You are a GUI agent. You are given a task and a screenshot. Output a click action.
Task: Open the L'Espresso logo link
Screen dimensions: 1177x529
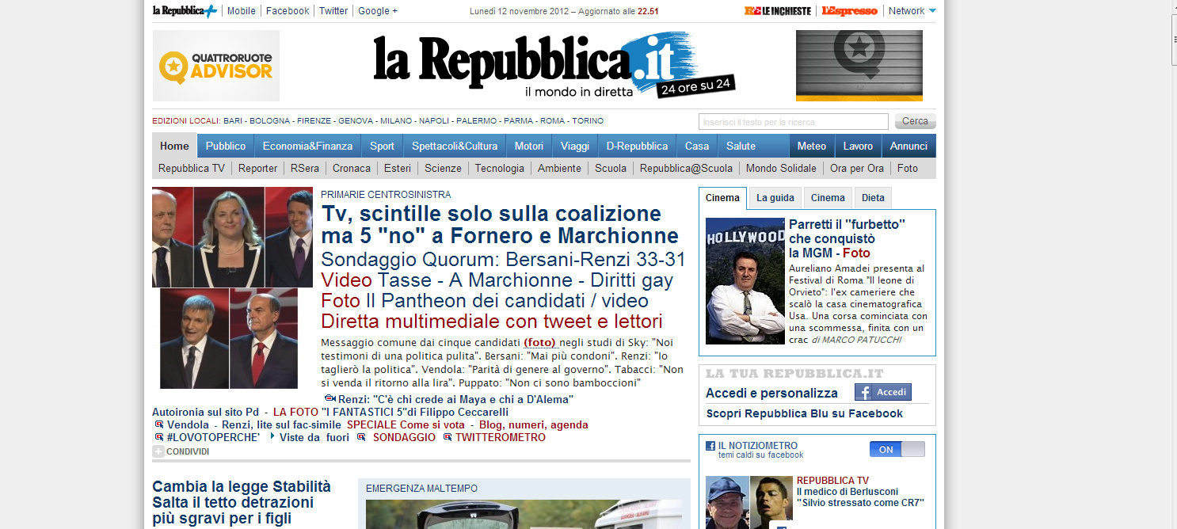tap(849, 11)
